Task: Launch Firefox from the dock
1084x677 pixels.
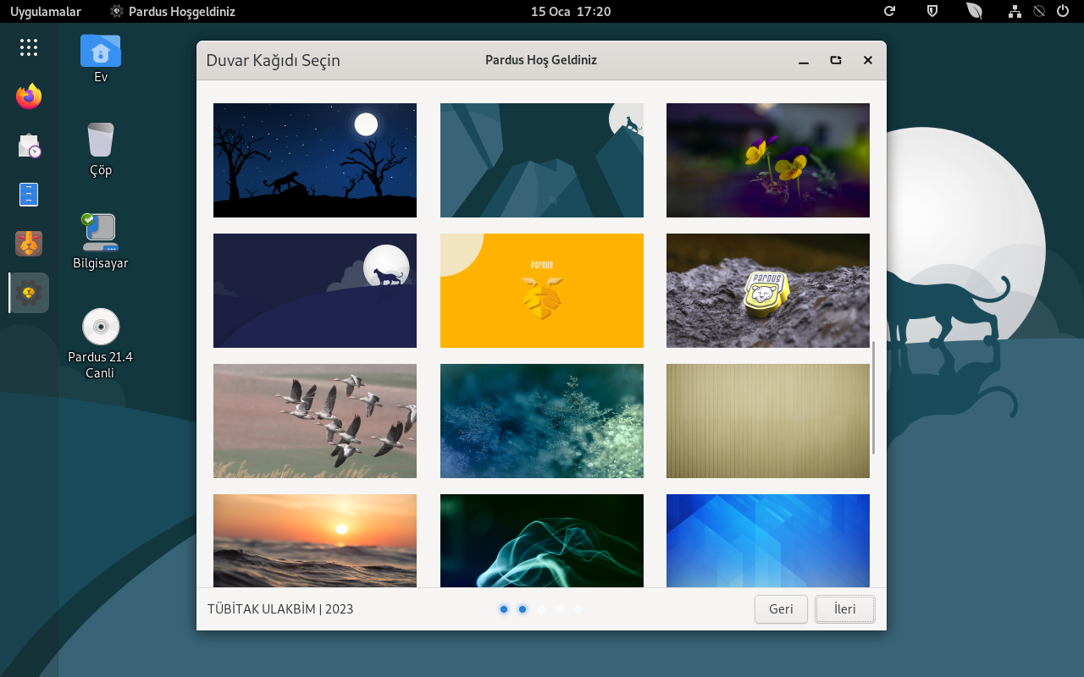Action: [29, 96]
